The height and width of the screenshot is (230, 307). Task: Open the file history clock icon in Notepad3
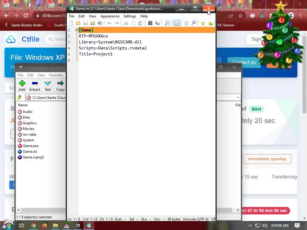coord(100,23)
